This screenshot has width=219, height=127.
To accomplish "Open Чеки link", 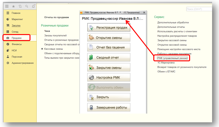I will pos(47,31).
